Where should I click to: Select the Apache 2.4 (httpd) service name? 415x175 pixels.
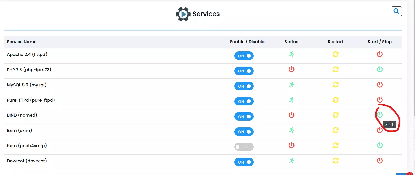tap(27, 54)
